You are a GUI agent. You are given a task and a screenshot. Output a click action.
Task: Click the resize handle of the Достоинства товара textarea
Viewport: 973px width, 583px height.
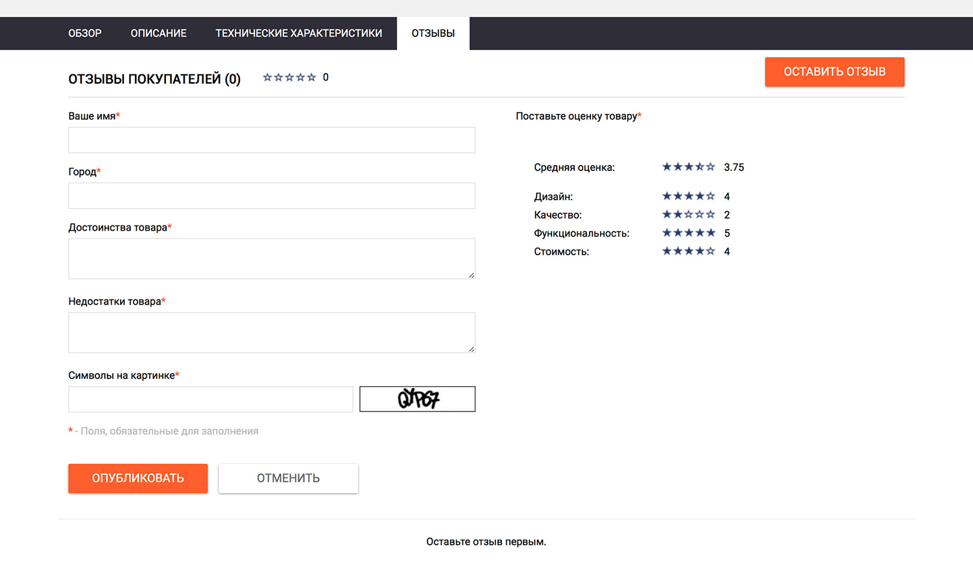[471, 275]
